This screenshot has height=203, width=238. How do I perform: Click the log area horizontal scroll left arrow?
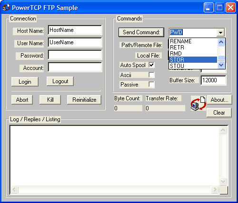(14, 189)
